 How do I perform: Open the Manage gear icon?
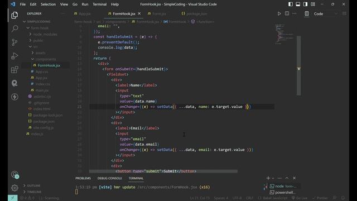(15, 188)
